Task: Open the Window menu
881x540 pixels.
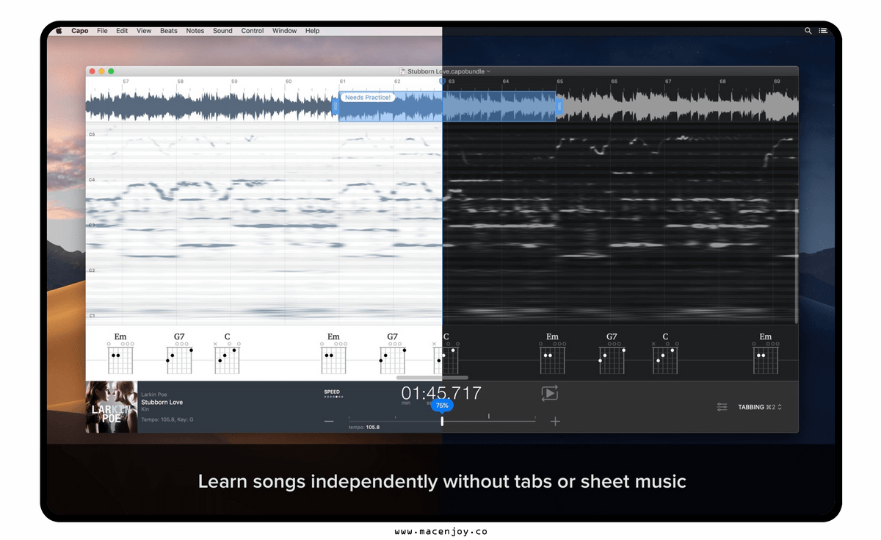Action: coord(285,31)
